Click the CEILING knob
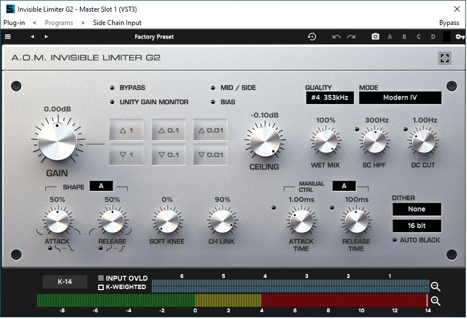This screenshot has height=319, width=467. (x=265, y=141)
